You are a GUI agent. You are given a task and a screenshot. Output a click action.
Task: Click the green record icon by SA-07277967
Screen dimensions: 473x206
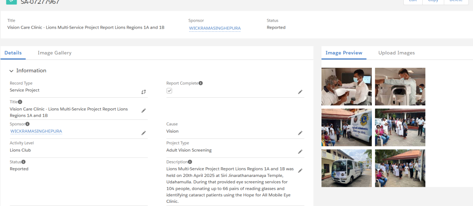[12, 2]
